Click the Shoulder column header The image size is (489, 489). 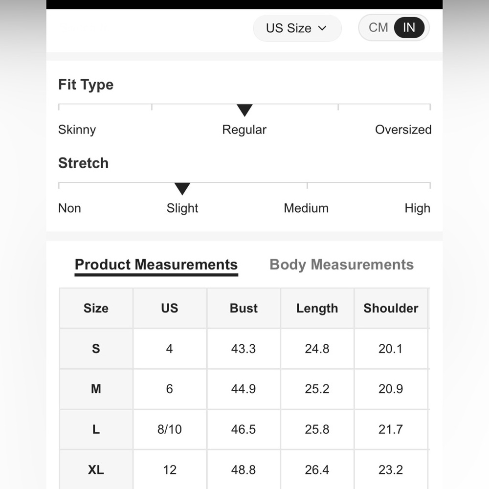(x=391, y=308)
